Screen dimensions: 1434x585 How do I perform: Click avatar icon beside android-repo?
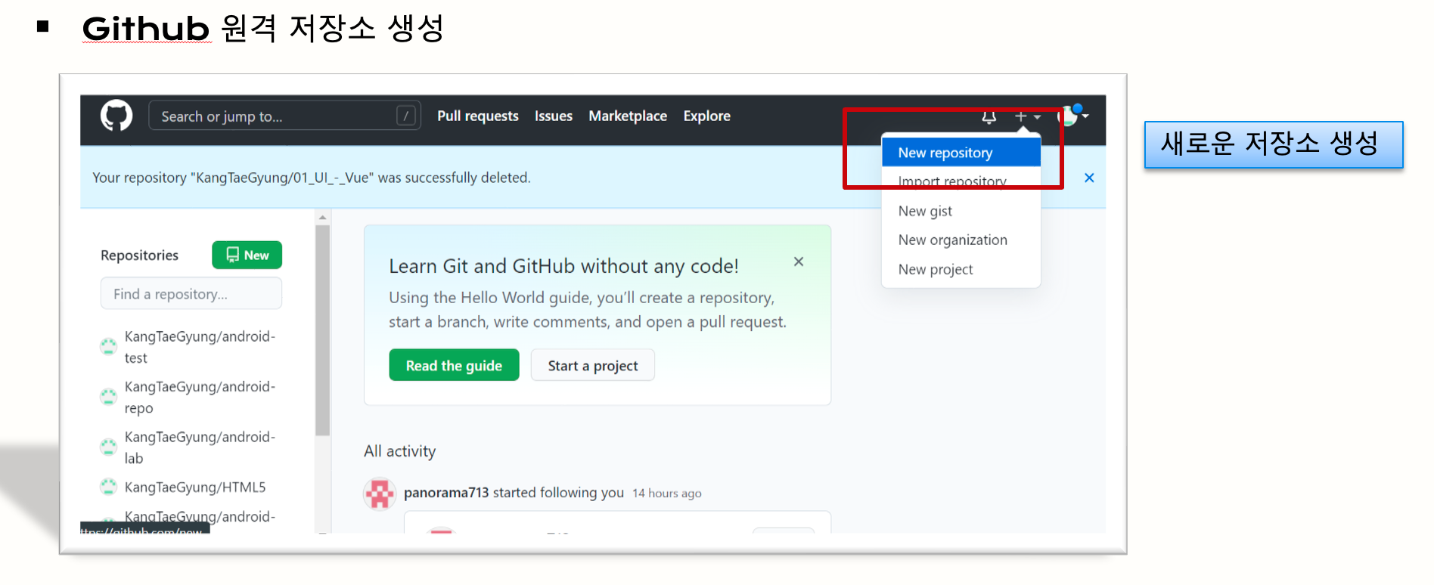click(109, 396)
